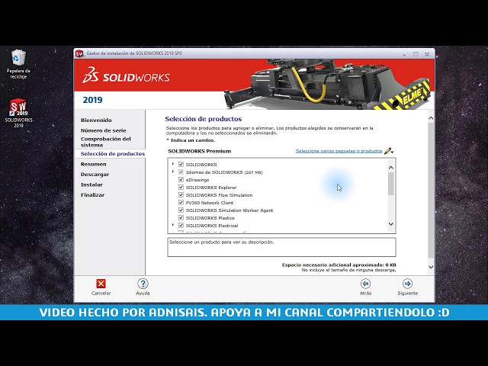Select PV360 Network Client row text
The image size is (488, 366).
210,203
